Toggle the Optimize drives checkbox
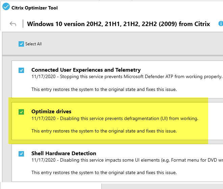 click(x=21, y=112)
